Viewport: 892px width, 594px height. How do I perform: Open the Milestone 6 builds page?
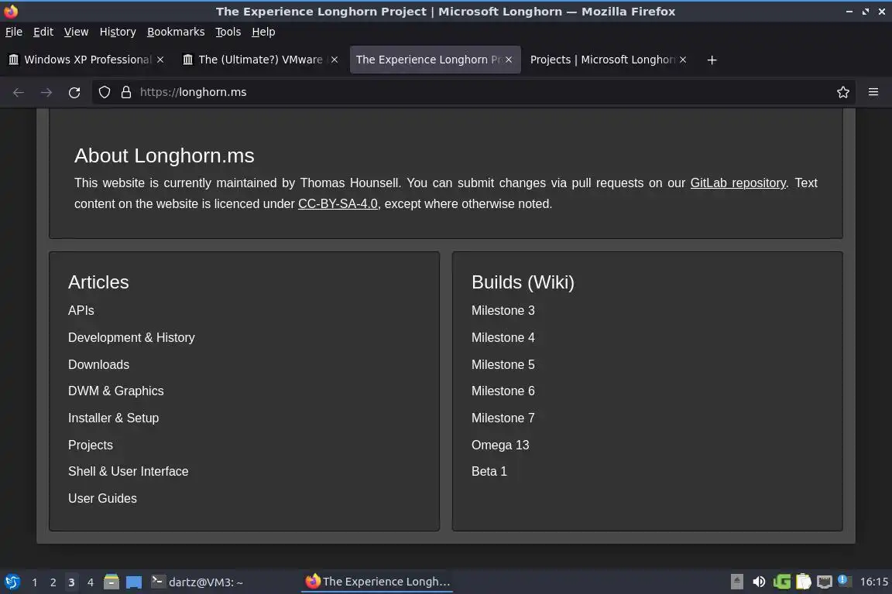tap(503, 391)
